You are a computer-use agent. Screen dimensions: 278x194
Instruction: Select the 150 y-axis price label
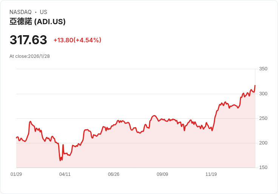tap(263, 168)
